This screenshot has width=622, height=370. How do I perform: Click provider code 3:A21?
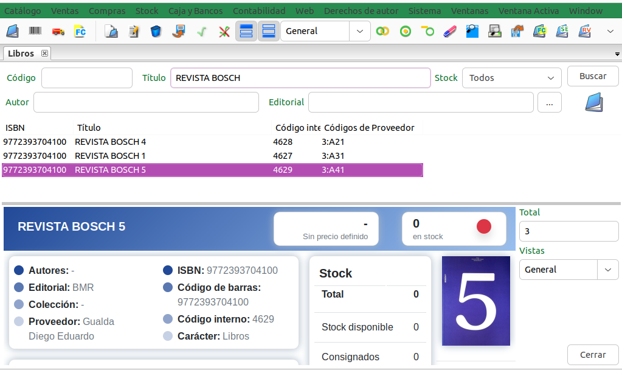pos(333,142)
